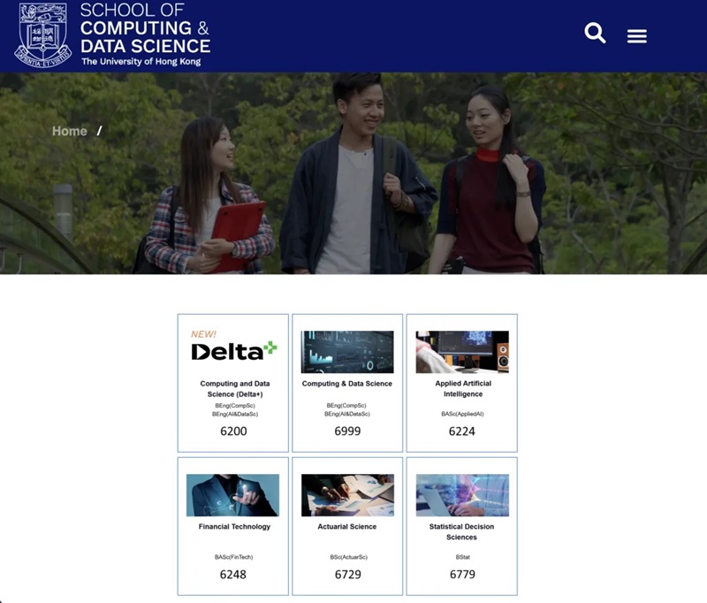
Task: Open Applied Artificial Intelligence thumbnail image
Action: click(x=462, y=352)
